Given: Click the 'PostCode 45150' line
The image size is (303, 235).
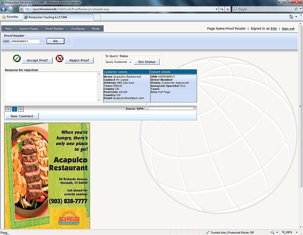Looking at the screenshot, I should click(116, 92).
